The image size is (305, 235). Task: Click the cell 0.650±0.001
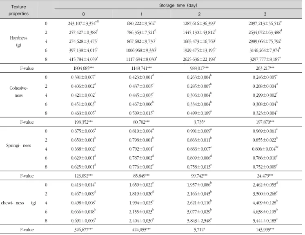click(83, 140)
